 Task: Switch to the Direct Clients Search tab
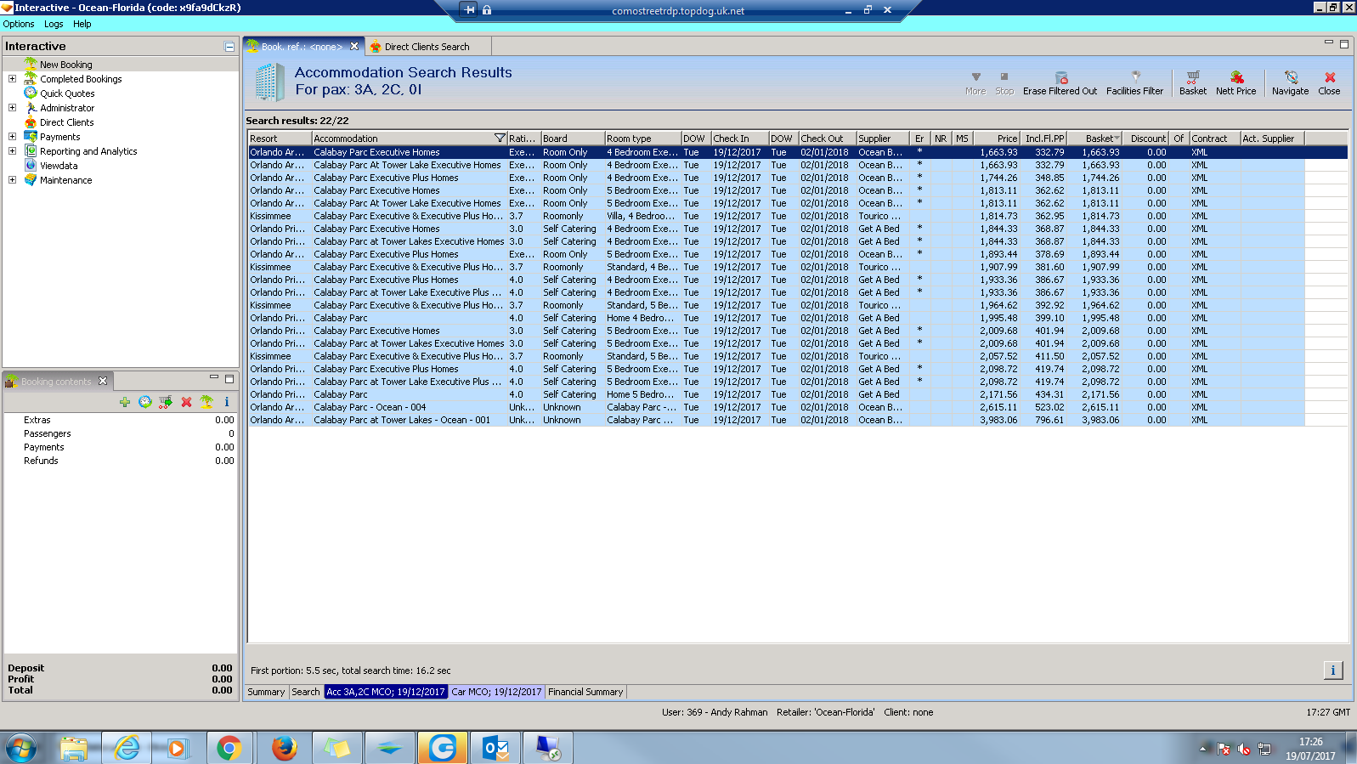[x=427, y=47]
